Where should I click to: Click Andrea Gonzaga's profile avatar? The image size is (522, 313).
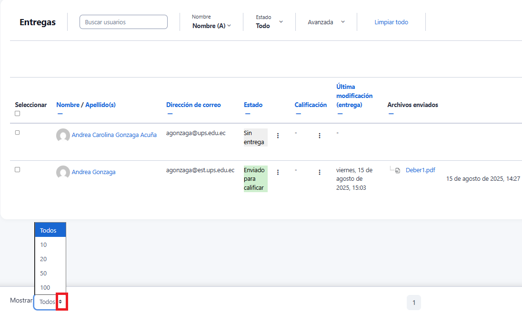(x=63, y=172)
